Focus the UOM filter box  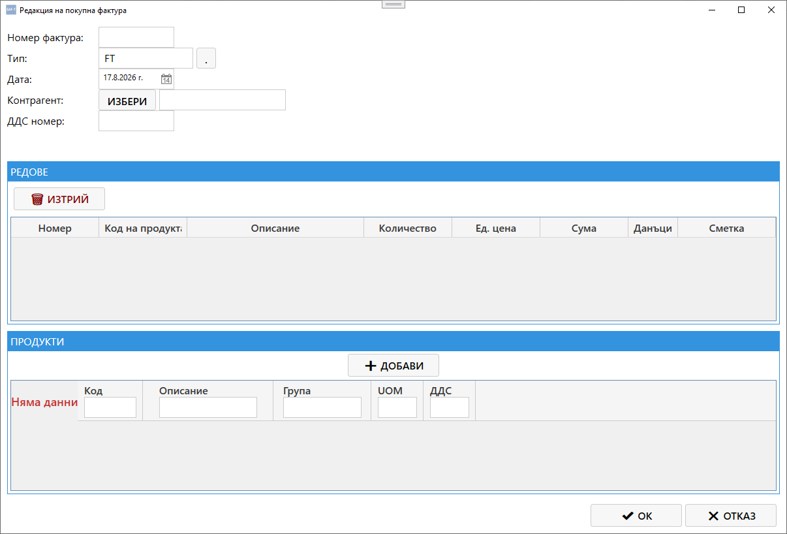[397, 407]
